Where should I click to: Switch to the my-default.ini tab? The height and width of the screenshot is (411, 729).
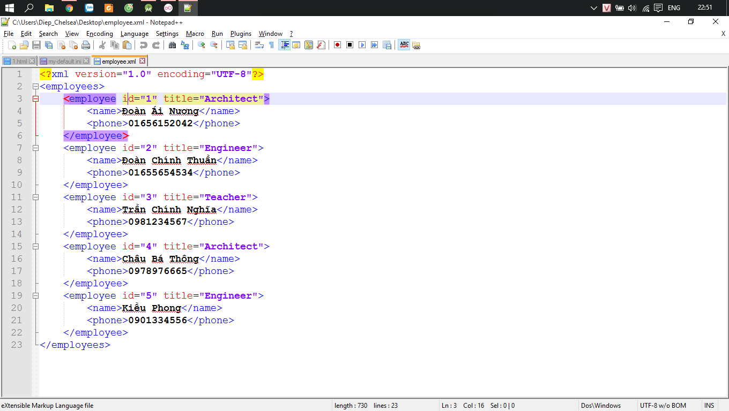(64, 62)
